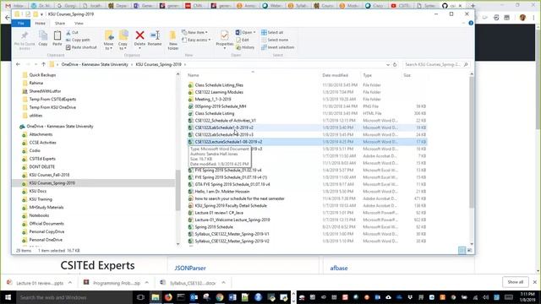Image resolution: width=541 pixels, height=304 pixels.
Task: Select KSU_Spring 2019 Faculty Detail Schedule
Action: point(231,205)
